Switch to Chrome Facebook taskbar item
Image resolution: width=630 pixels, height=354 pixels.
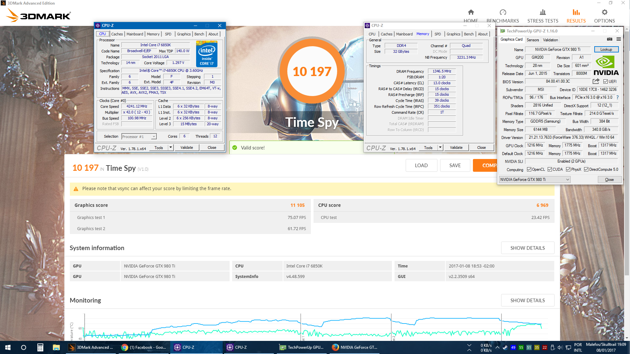(x=144, y=347)
